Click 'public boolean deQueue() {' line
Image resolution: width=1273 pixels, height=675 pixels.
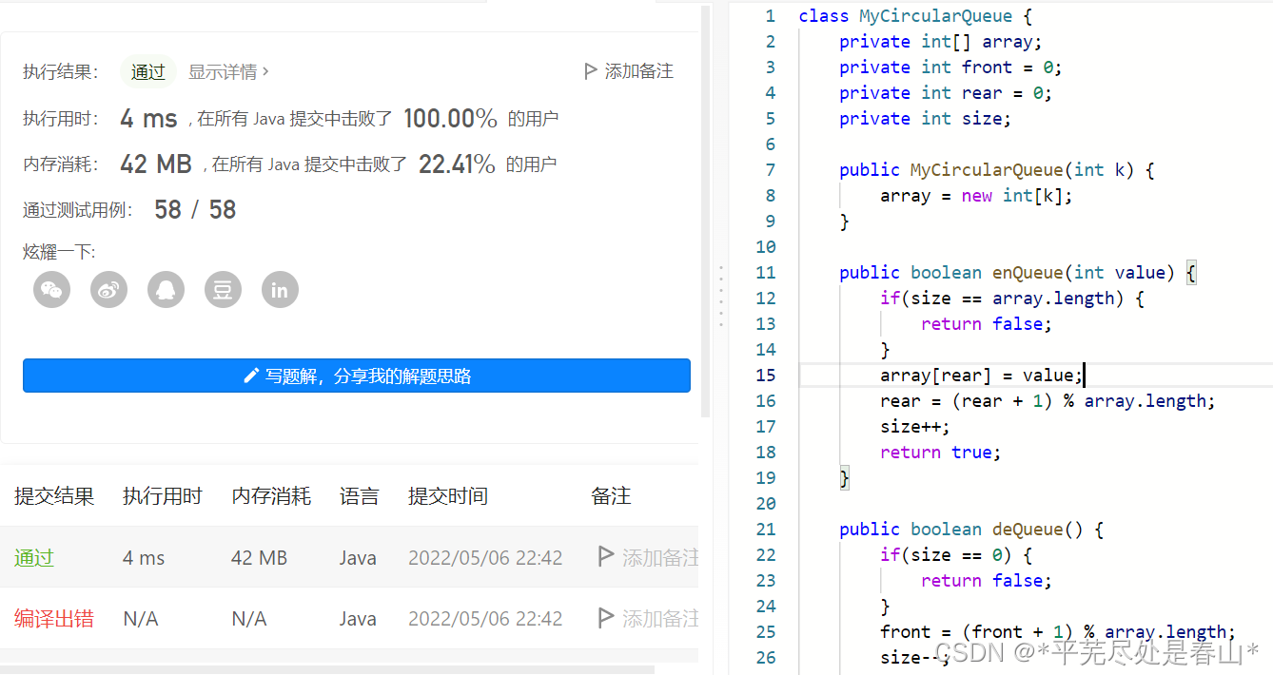[971, 530]
